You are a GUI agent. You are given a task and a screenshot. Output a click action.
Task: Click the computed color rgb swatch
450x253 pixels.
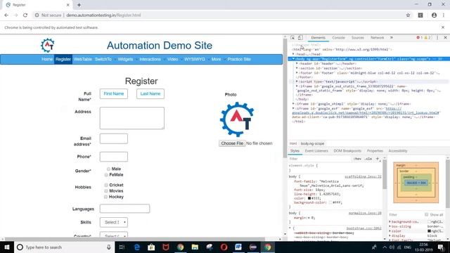(x=430, y=231)
